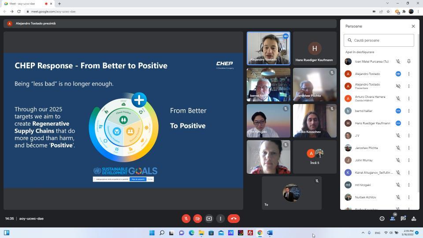423x238 pixels.
Task: Click muted mic icon for Ioan Matei Purcarea
Action: tap(398, 62)
